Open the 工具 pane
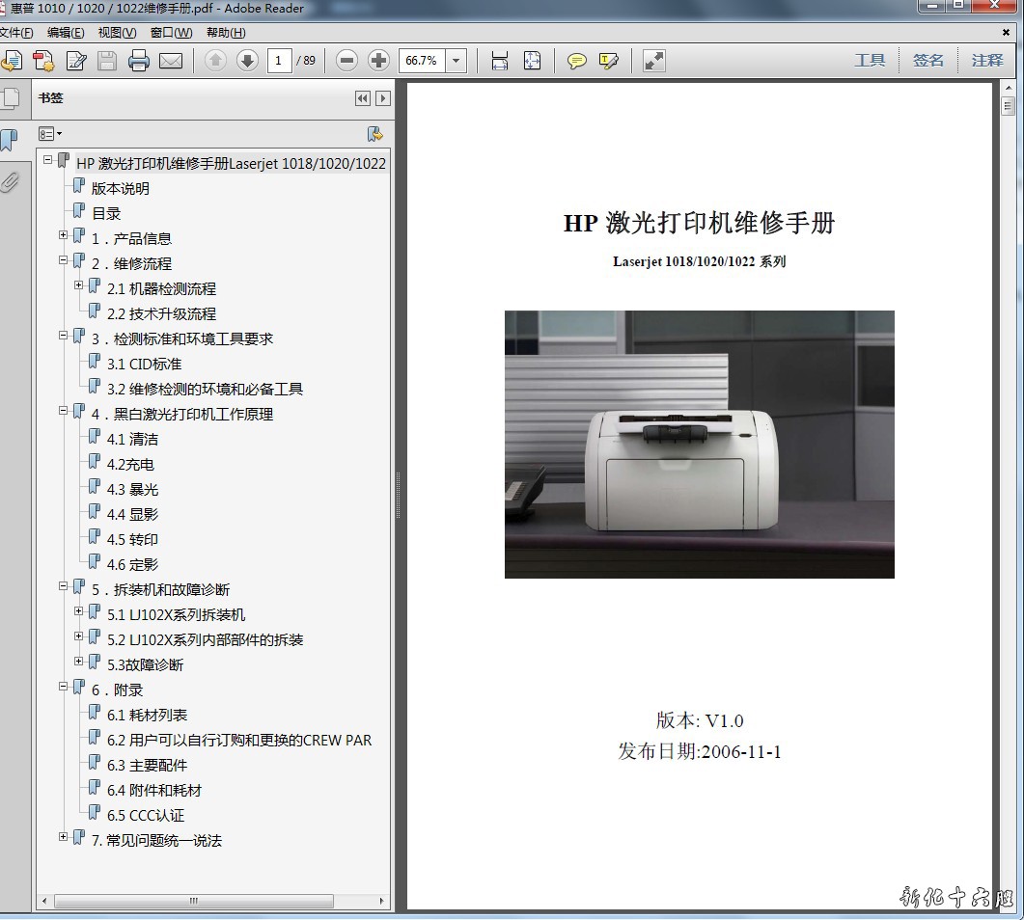Screen dimensions: 1024x920 pyautogui.click(x=869, y=60)
